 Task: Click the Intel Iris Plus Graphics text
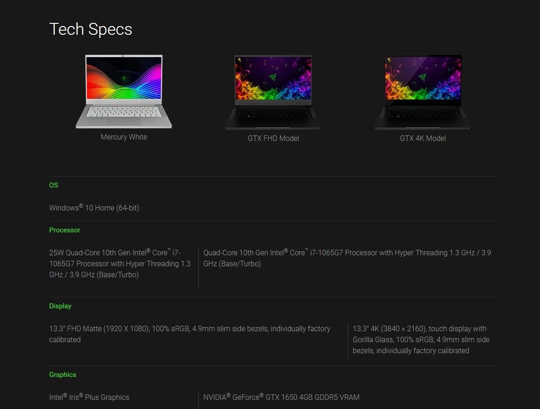pyautogui.click(x=89, y=397)
